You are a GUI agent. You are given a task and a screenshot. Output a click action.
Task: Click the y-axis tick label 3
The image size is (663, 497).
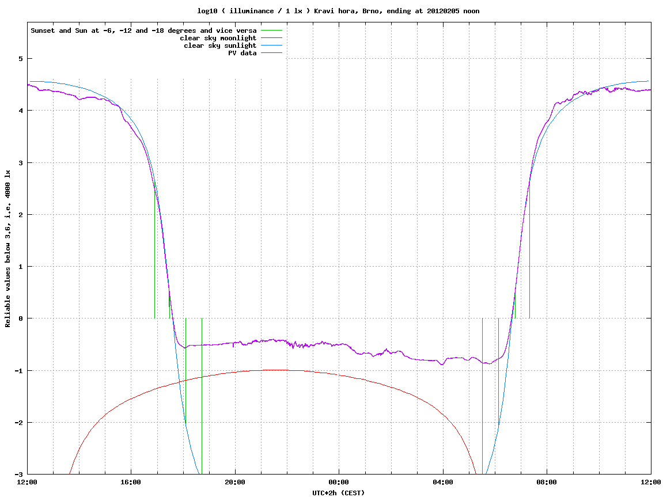coord(20,163)
